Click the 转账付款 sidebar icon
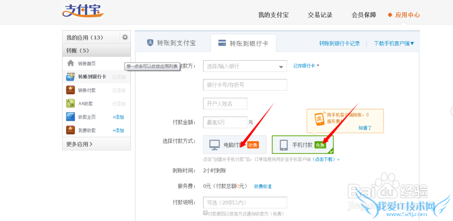The height and width of the screenshot is (221, 453). click(71, 90)
